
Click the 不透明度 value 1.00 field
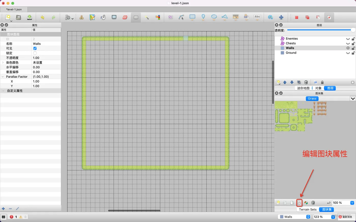tap(46, 58)
